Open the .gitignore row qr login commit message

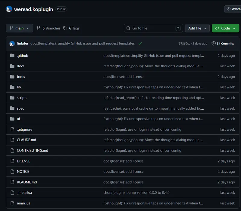point(142,130)
